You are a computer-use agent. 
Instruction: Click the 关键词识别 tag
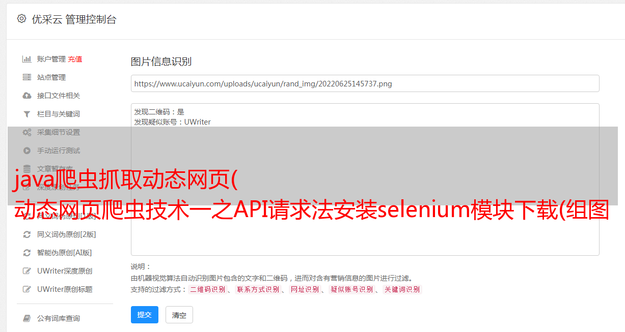coord(402,289)
